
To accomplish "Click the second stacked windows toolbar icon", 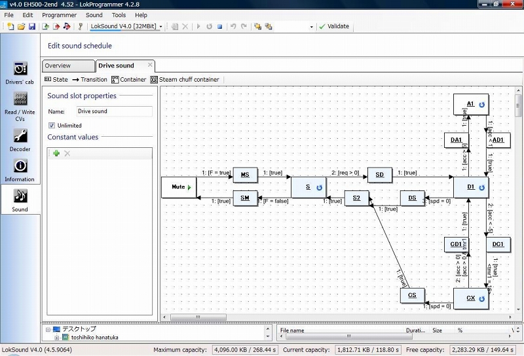I will click(269, 26).
